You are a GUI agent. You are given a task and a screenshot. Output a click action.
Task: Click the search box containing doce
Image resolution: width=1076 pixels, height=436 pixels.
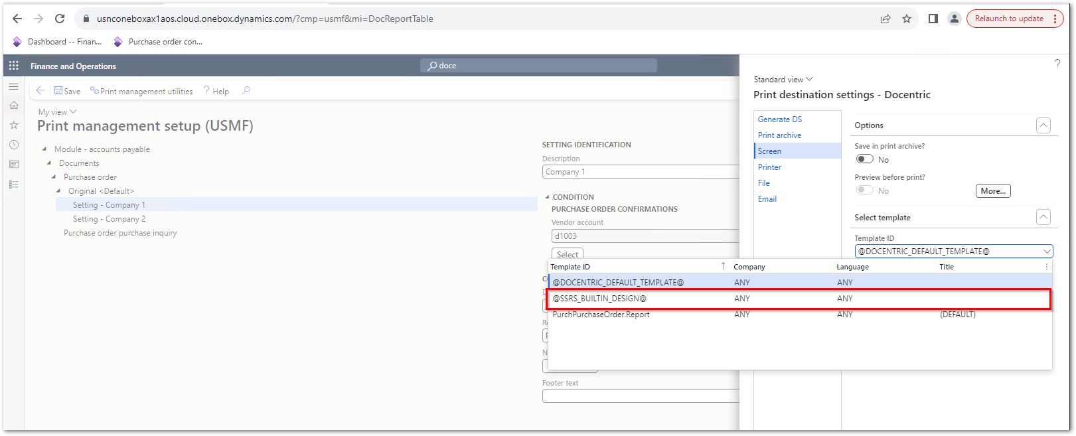pyautogui.click(x=538, y=66)
